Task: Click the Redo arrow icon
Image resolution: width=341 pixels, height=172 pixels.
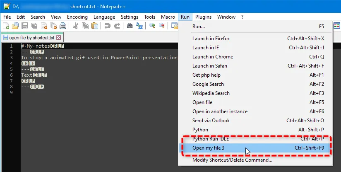Action: click(117, 26)
